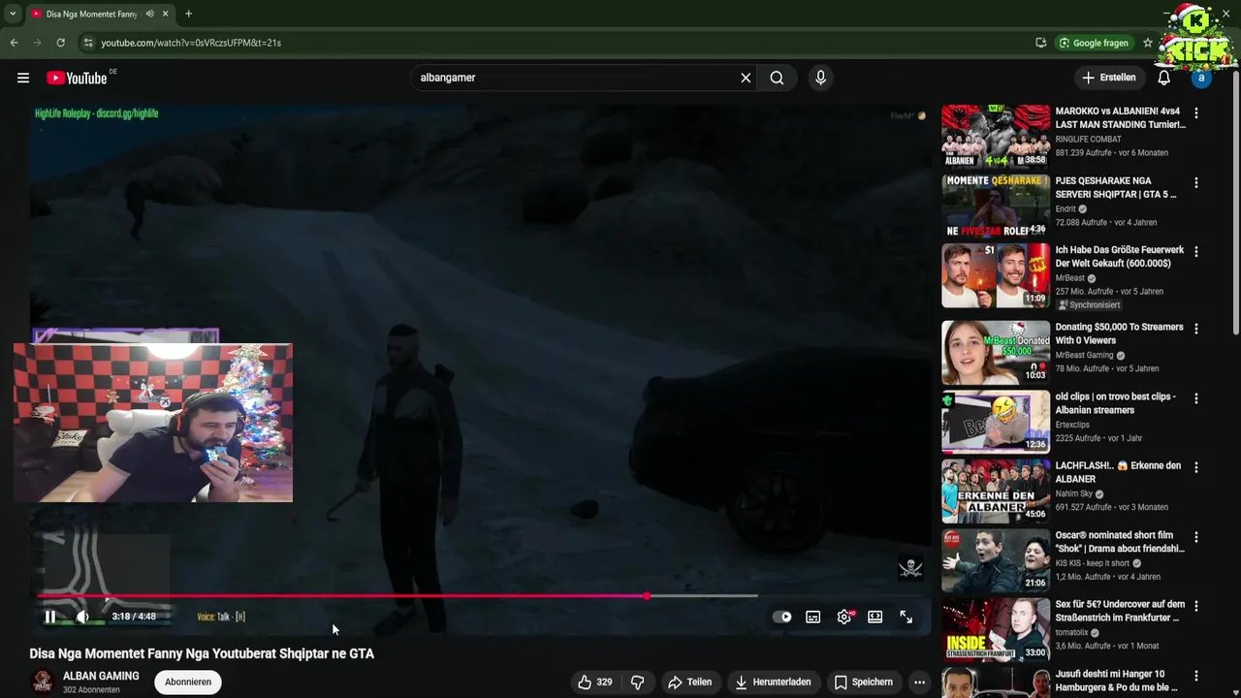Reload the page with the browser refresh icon
The width and height of the screenshot is (1241, 698).
(60, 43)
